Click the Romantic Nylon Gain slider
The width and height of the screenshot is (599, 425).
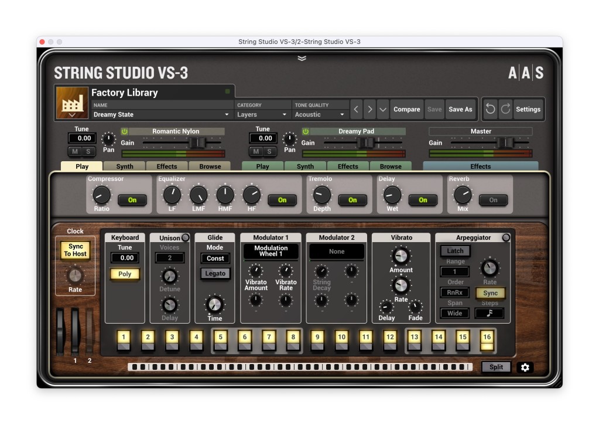click(182, 142)
